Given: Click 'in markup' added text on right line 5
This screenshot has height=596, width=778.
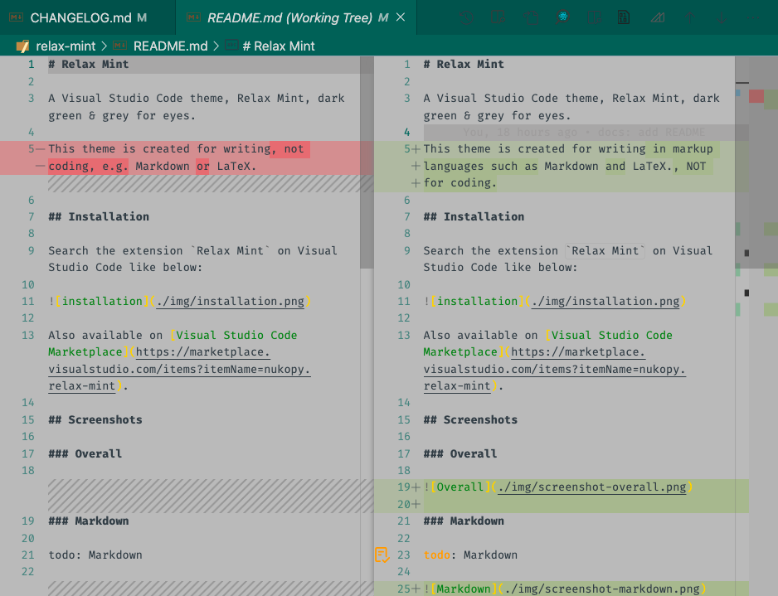Looking at the screenshot, I should 683,148.
